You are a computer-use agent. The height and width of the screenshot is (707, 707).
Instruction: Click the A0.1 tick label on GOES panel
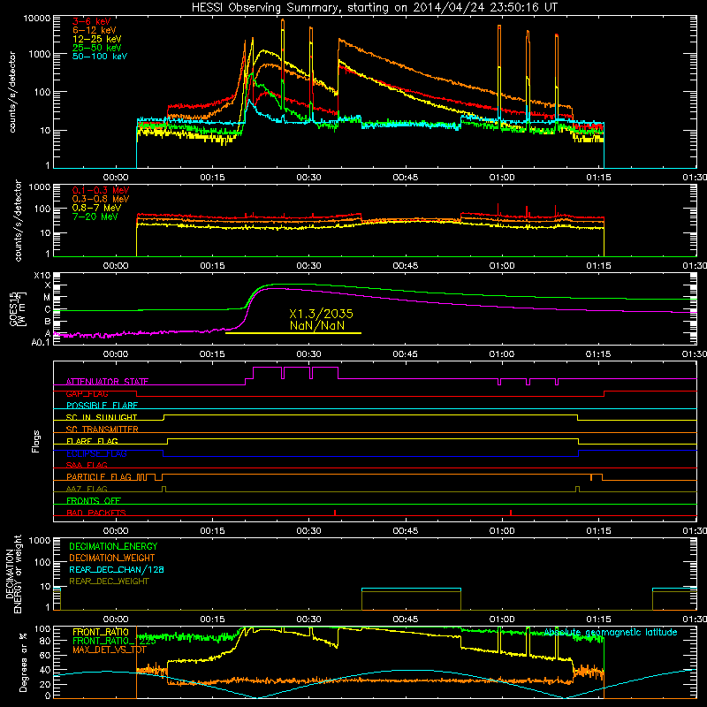(x=42, y=343)
